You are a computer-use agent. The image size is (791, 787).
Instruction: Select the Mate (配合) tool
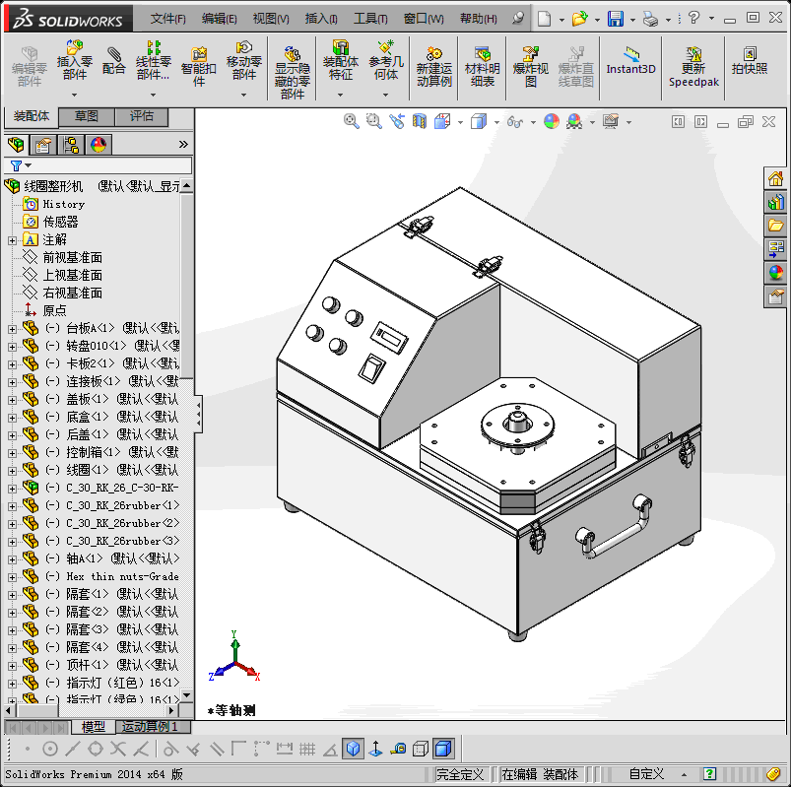coord(113,61)
